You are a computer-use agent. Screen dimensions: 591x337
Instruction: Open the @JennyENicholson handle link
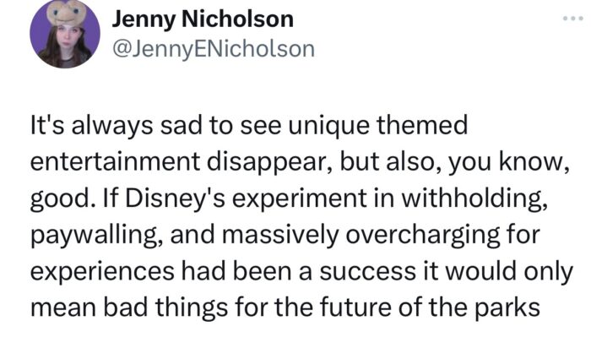[214, 49]
